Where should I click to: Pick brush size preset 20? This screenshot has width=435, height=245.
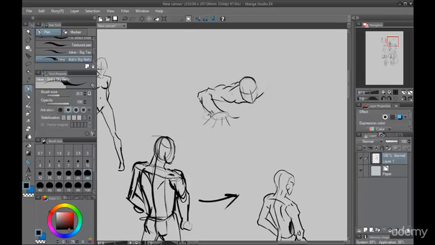pyautogui.click(x=69, y=175)
